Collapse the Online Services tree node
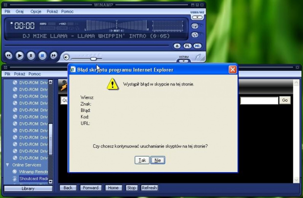This screenshot has height=198, width=303. pyautogui.click(x=7, y=165)
